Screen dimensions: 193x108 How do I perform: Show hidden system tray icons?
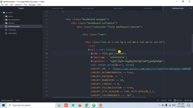tap(160, 105)
